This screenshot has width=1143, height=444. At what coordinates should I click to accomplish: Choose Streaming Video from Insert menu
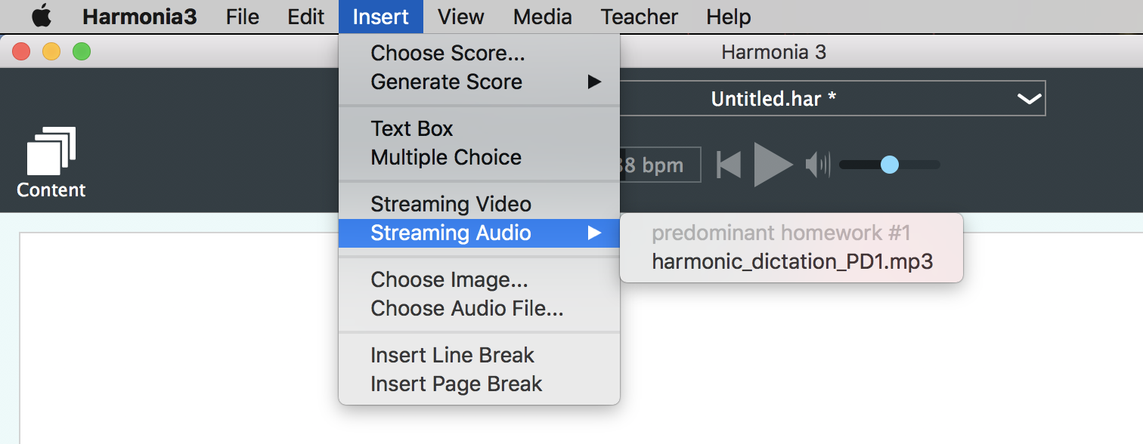point(451,204)
